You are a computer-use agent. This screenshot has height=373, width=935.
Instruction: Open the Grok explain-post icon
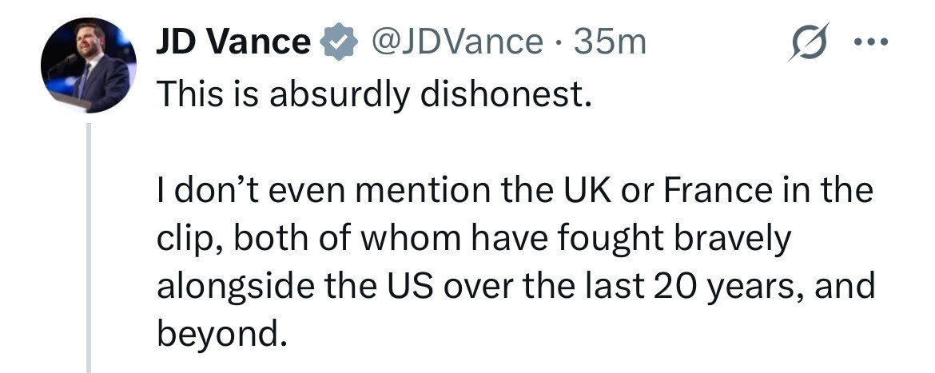(x=808, y=42)
